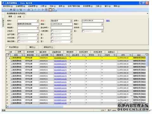This screenshot has height=114, width=152.
Task: Enable the 生产日期 production date checkbox
Action: point(19,35)
